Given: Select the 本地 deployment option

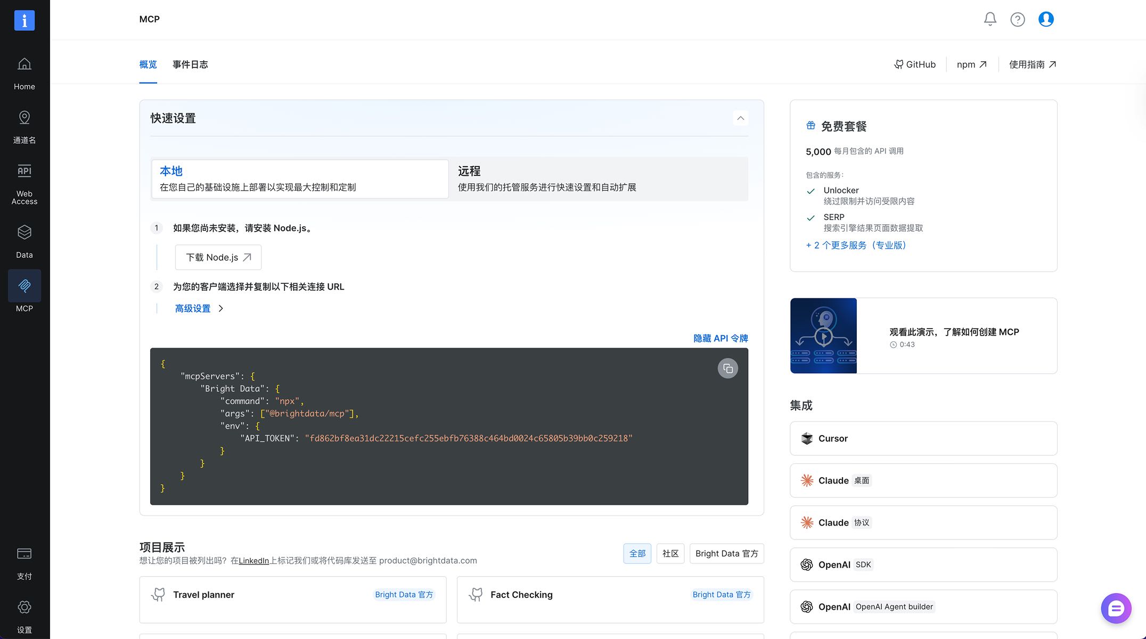Looking at the screenshot, I should click(x=300, y=179).
